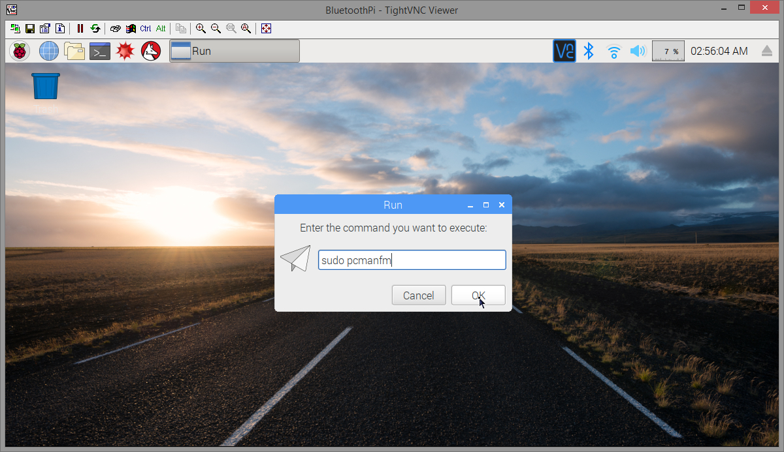Click the Save Session floppy icon
This screenshot has height=452, width=784.
pos(30,29)
